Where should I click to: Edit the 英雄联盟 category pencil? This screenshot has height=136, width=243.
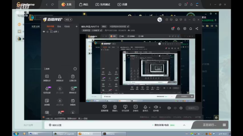pyautogui.click(x=101, y=31)
